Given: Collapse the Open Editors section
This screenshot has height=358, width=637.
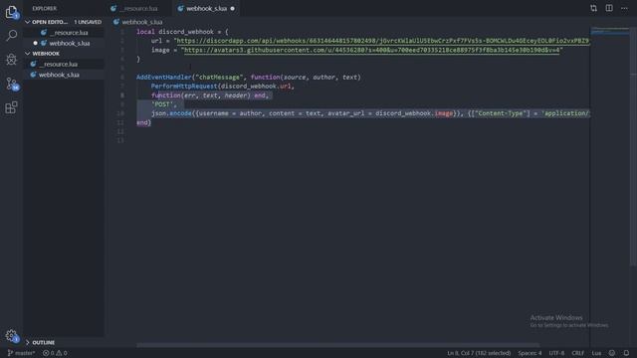Looking at the screenshot, I should [x=64, y=22].
